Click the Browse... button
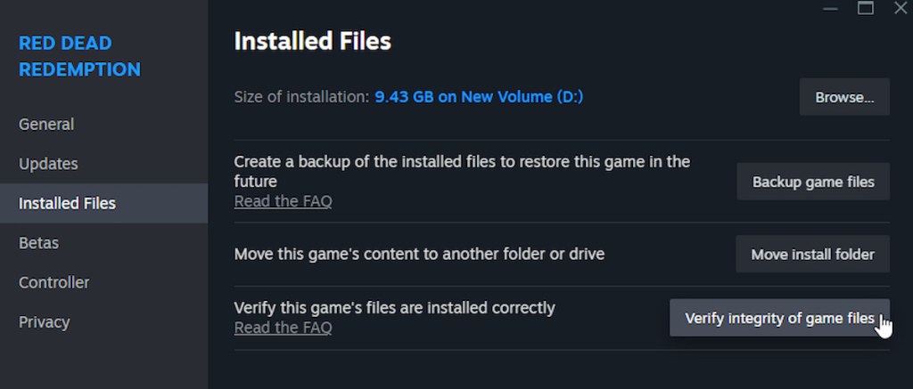Viewport: 913px width, 389px height. (843, 97)
